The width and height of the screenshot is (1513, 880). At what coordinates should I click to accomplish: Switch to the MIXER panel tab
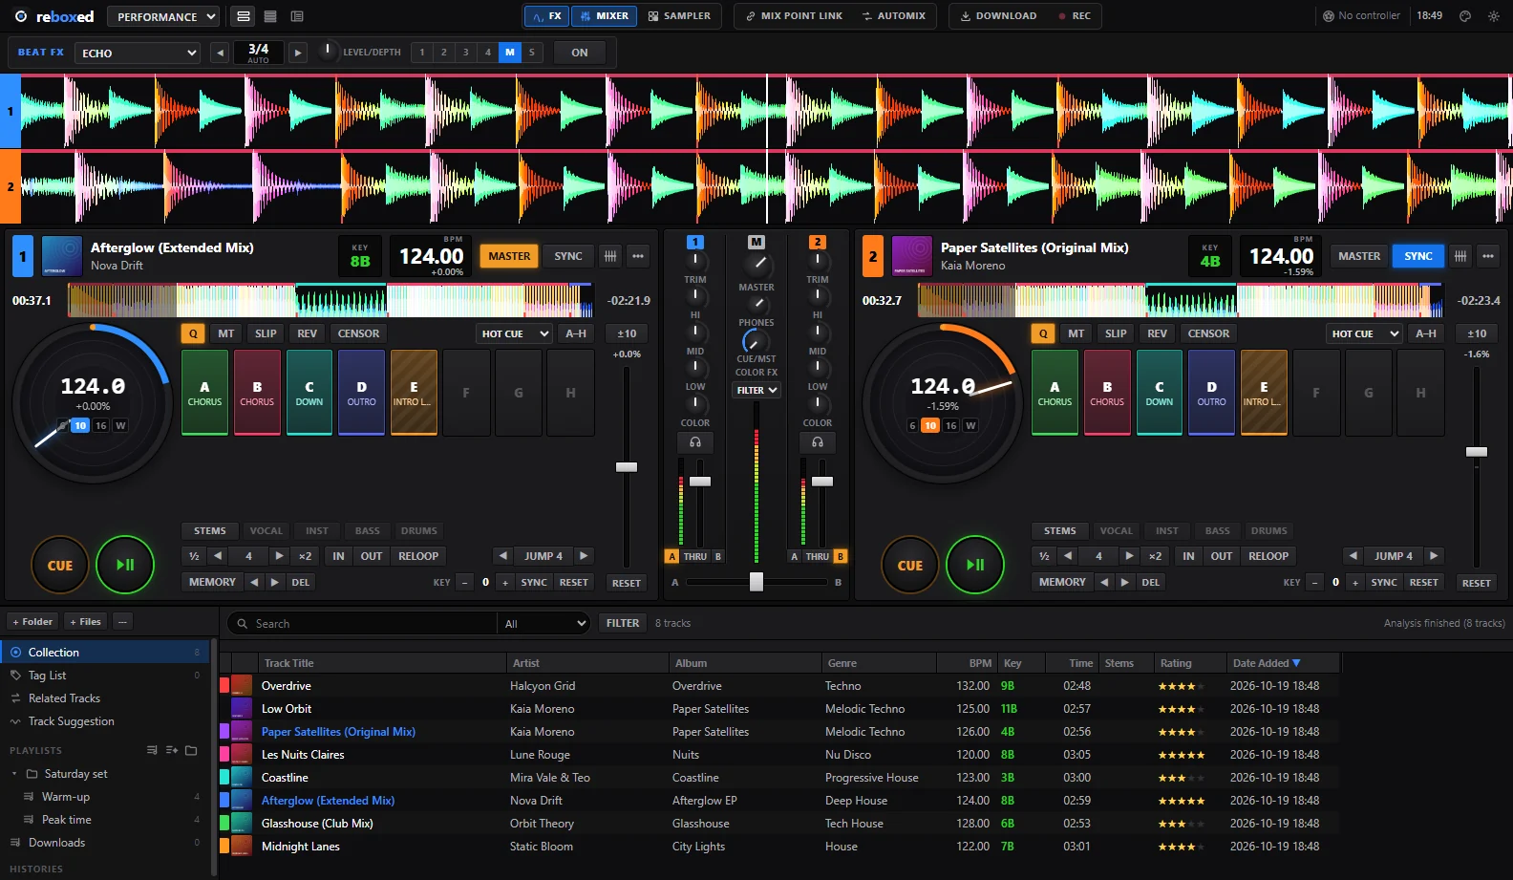click(605, 16)
